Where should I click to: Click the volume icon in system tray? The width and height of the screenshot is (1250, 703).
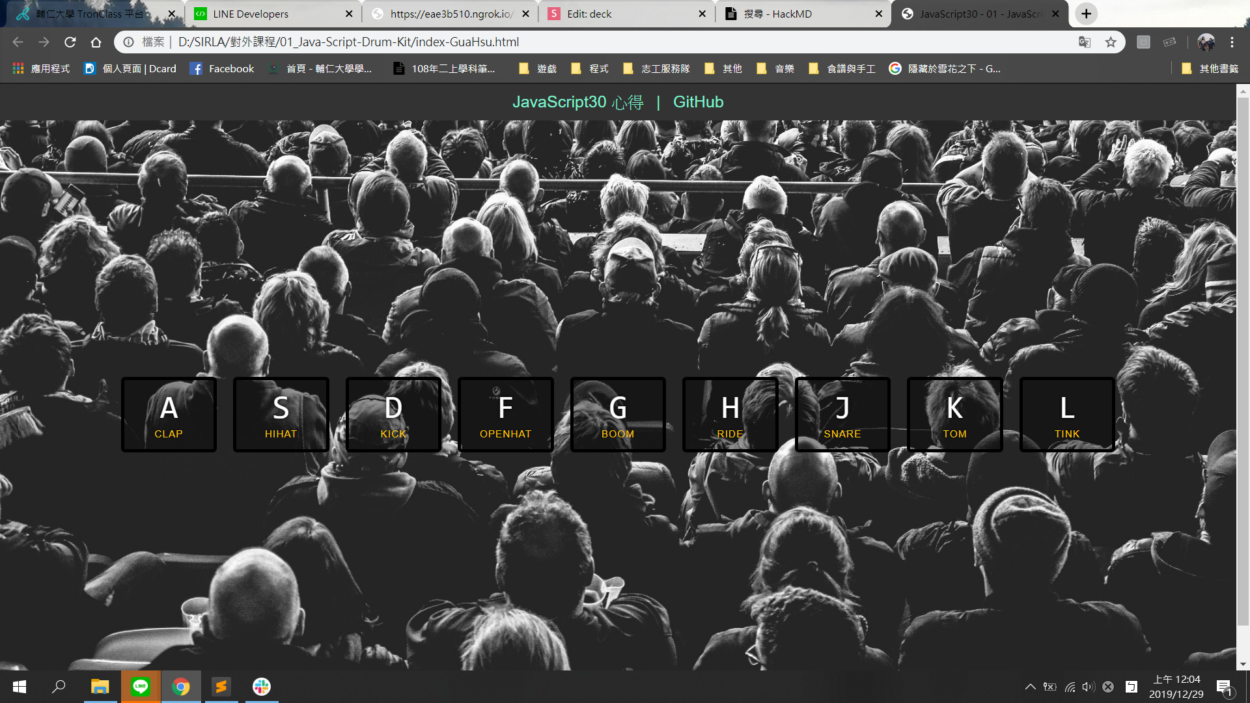[x=1088, y=687]
